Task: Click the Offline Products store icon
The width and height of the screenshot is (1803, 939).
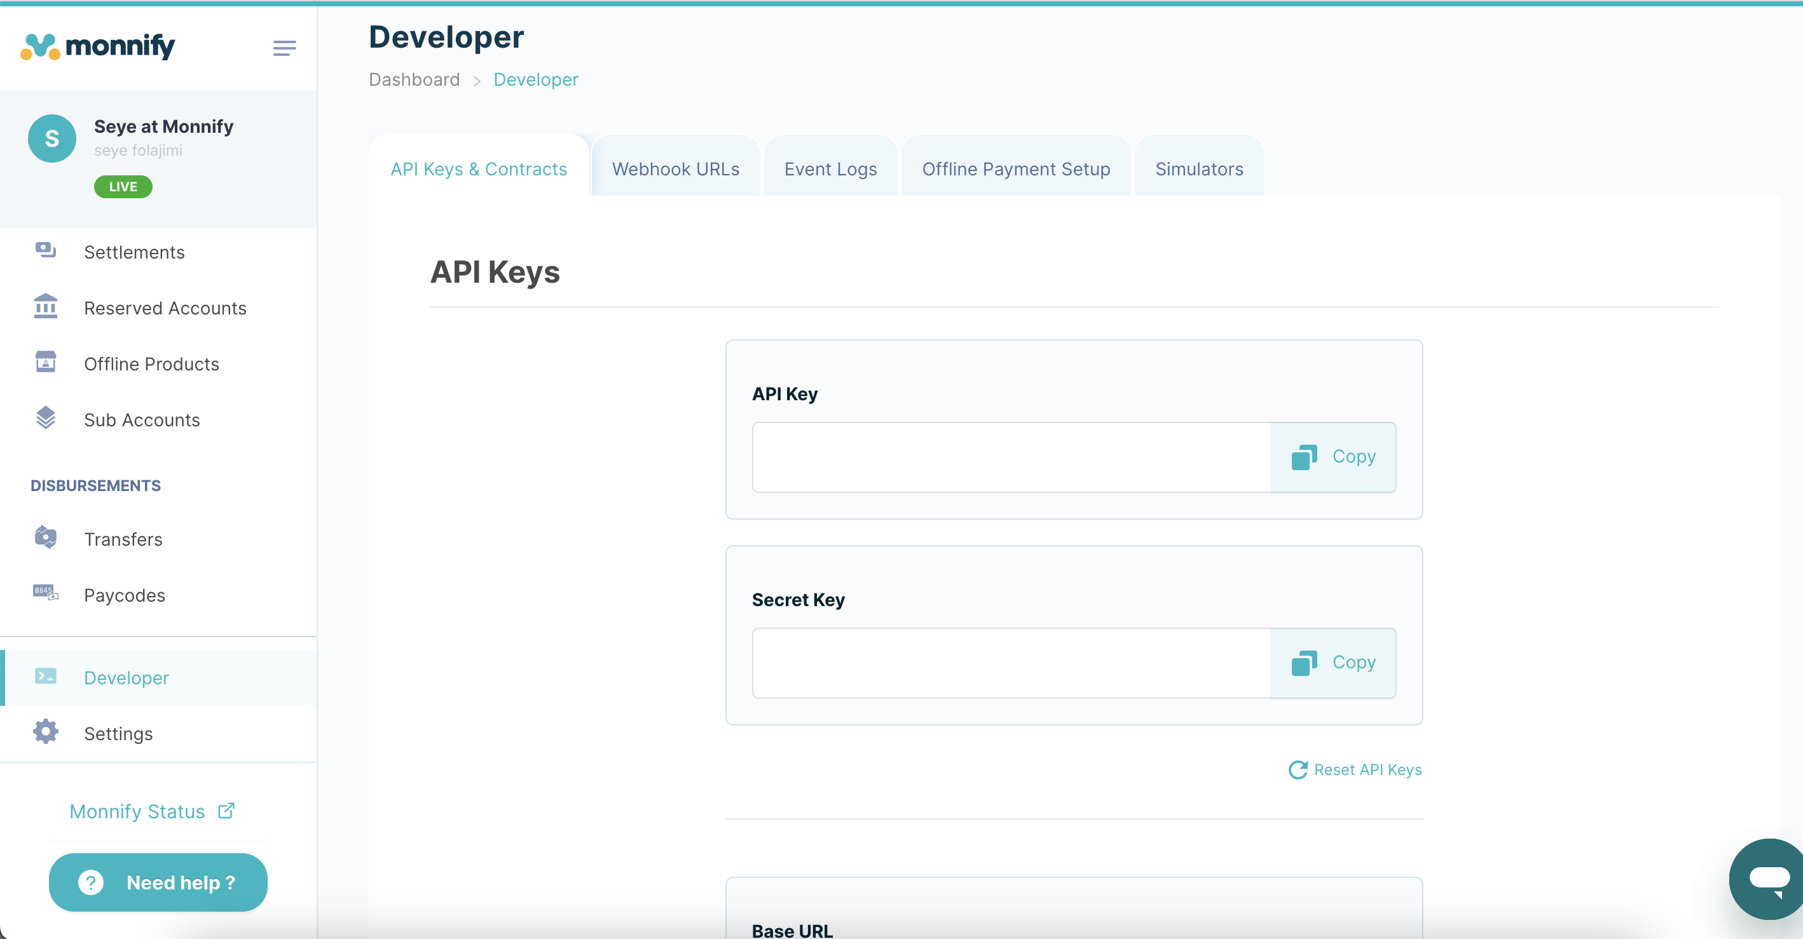Action: (46, 362)
